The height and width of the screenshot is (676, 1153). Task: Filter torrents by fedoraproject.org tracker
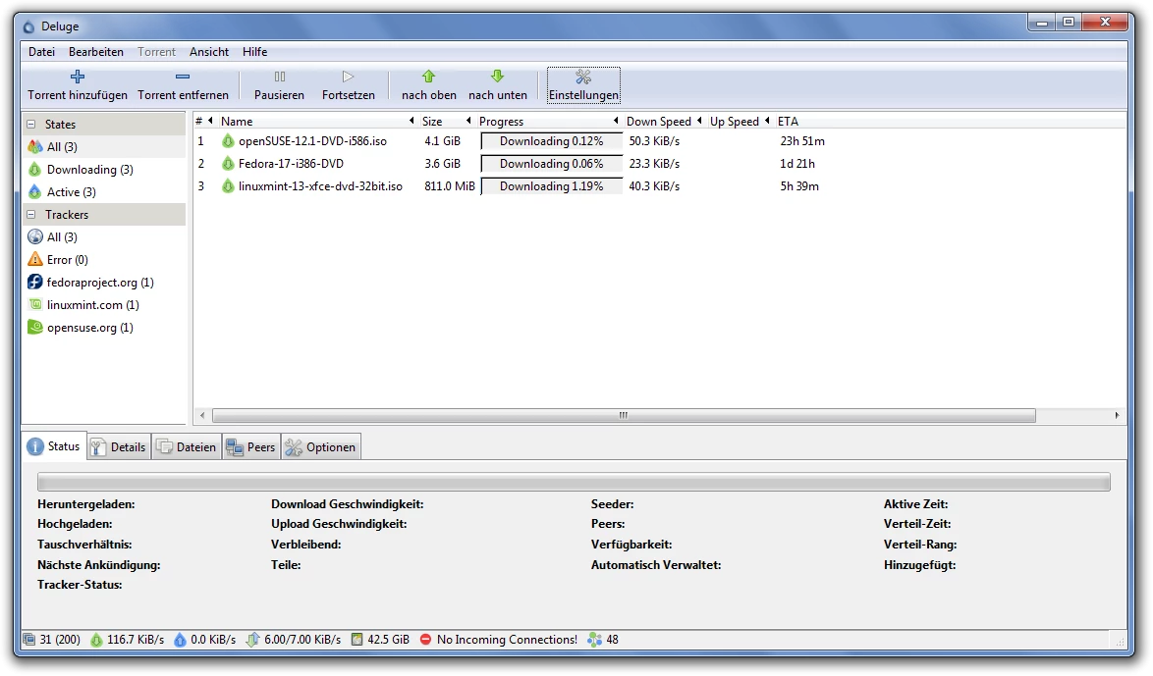coord(99,283)
